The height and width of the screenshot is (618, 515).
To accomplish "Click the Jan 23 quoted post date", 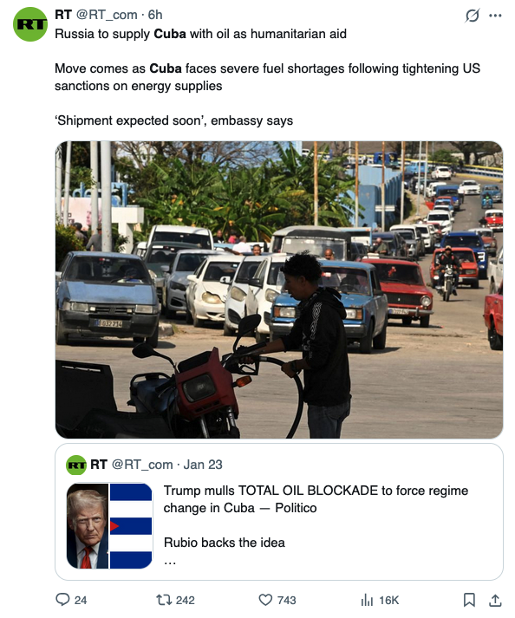I will tap(203, 465).
